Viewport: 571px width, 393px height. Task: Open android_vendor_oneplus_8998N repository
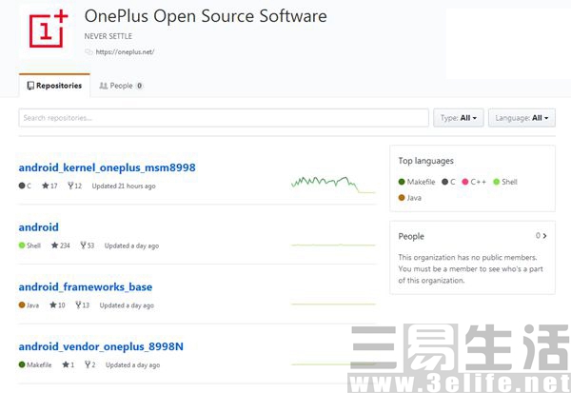(101, 346)
